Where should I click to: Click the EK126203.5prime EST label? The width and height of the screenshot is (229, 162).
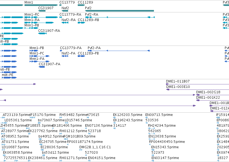[128, 115]
